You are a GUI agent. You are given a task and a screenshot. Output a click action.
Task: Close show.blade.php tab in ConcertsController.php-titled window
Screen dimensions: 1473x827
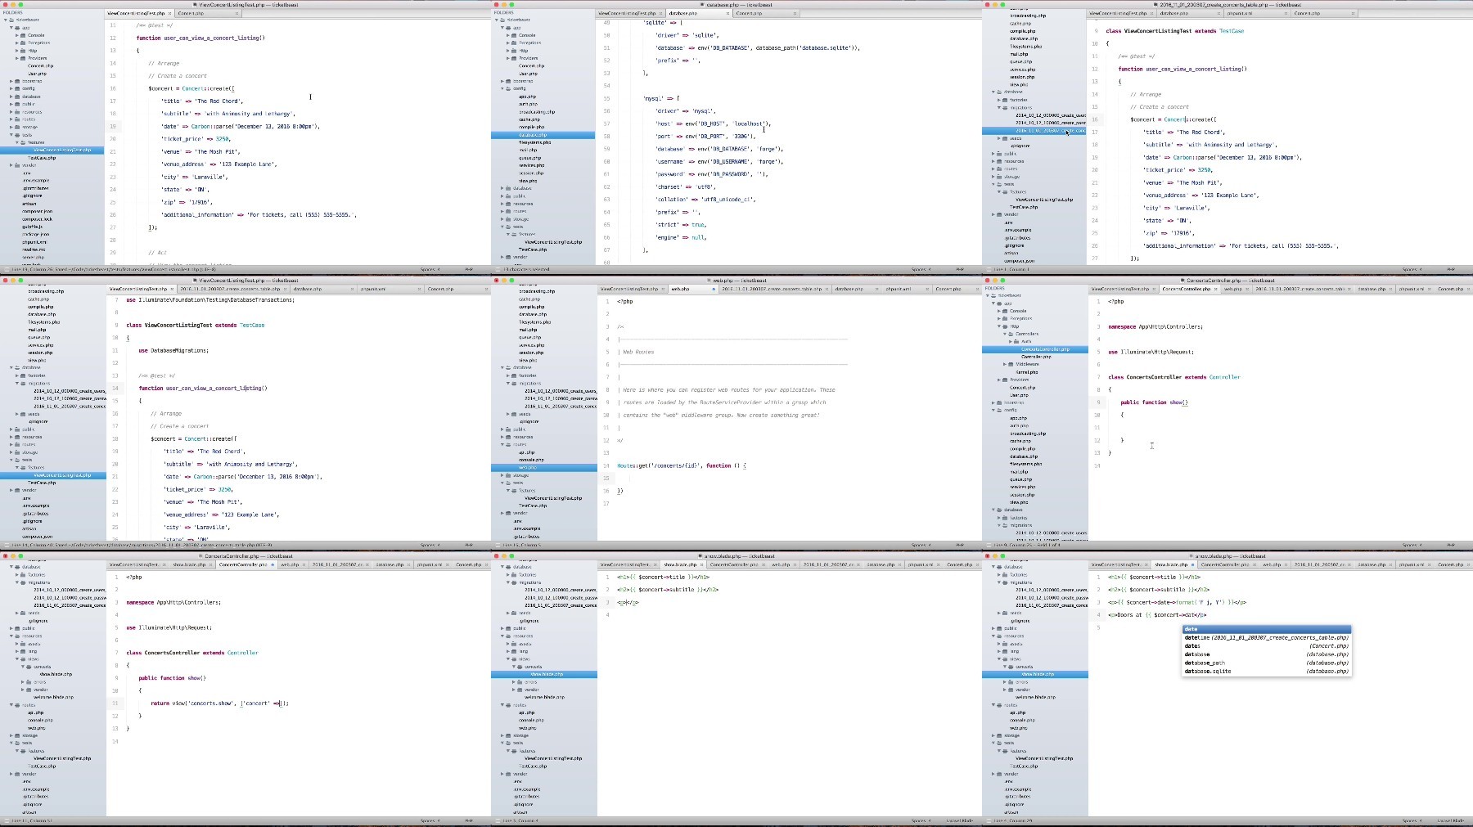pos(212,564)
